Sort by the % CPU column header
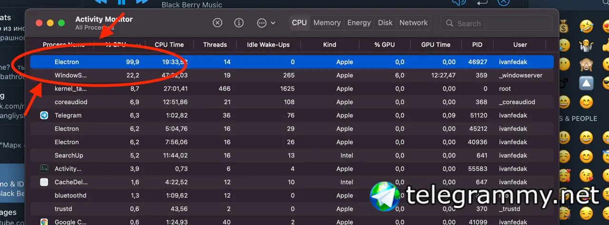The width and height of the screenshot is (609, 225). pyautogui.click(x=117, y=45)
